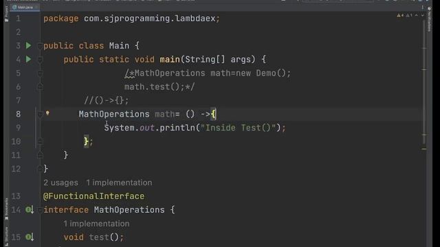Go to the next highlighted error

[422, 15]
